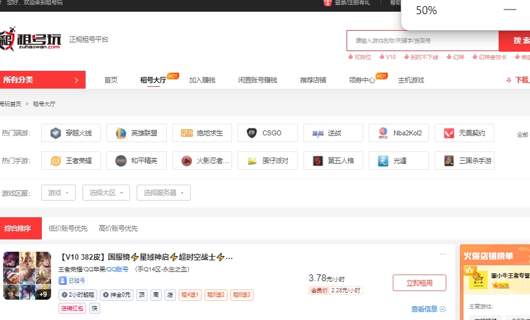530x320 pixels.
Task: Click the 可排位 hot search tag
Action: 359,57
